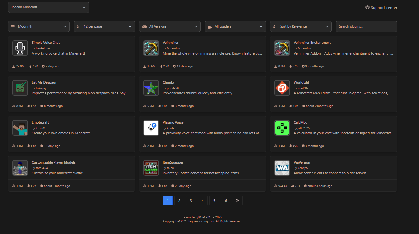The width and height of the screenshot is (419, 234).
Task: Click the Plasmo Voice microphone icon
Action: pyautogui.click(x=151, y=128)
